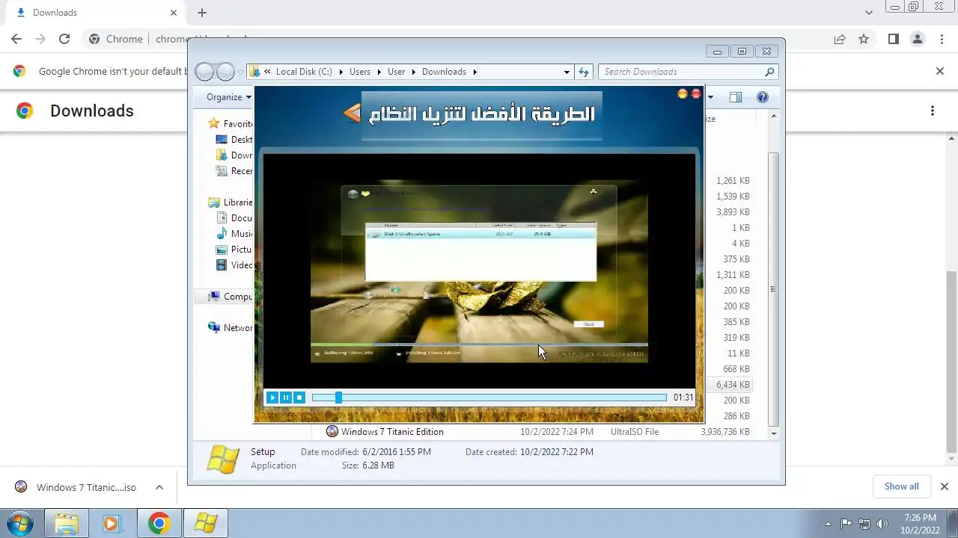Open Recent Places in navigation pane
The width and height of the screenshot is (958, 538).
234,171
